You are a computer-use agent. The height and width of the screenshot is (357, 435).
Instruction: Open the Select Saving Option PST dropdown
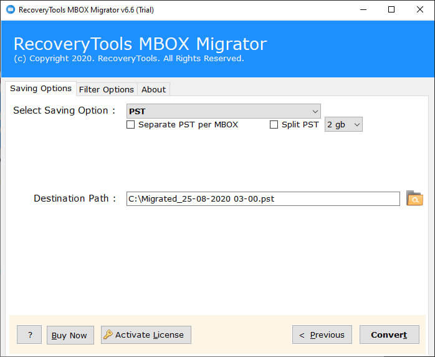tap(224, 111)
